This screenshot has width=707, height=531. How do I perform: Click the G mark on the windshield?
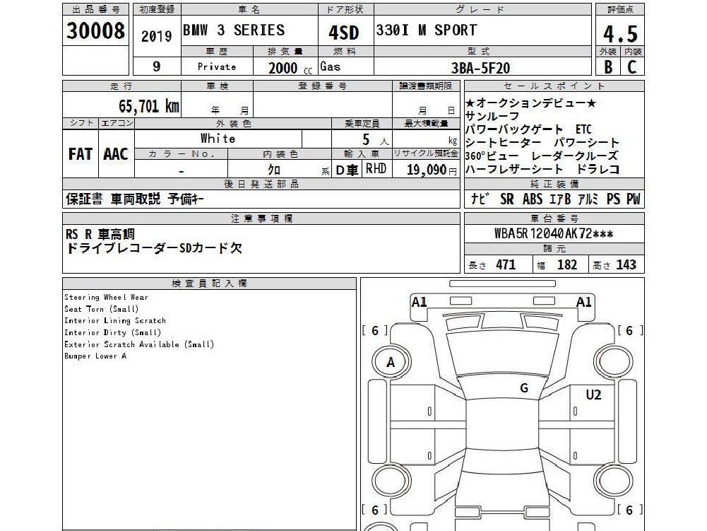(524, 388)
